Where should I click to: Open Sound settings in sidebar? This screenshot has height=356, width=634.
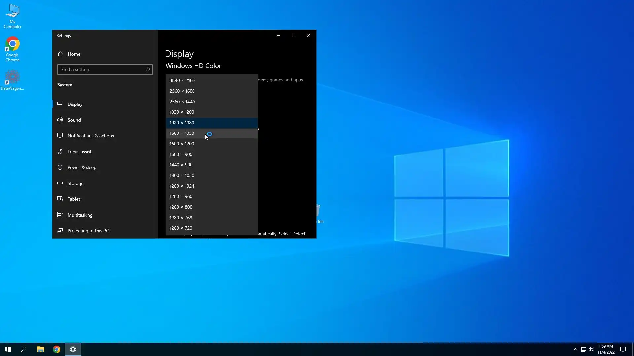click(74, 120)
